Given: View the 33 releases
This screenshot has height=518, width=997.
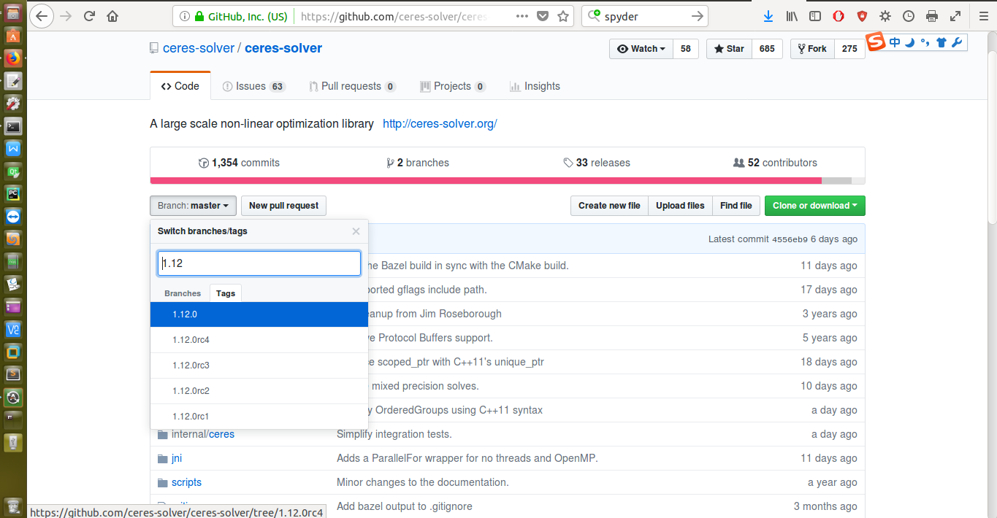Looking at the screenshot, I should pos(597,163).
